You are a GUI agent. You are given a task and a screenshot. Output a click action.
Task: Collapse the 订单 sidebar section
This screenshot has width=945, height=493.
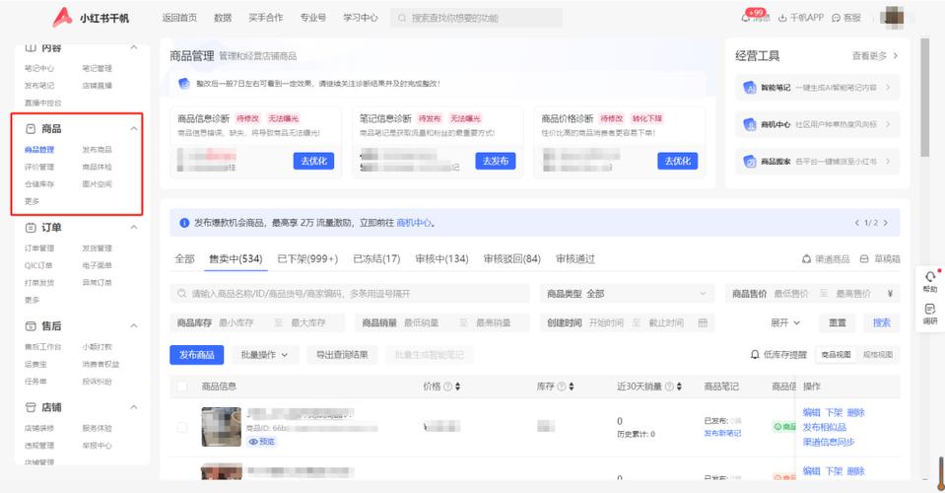point(134,227)
